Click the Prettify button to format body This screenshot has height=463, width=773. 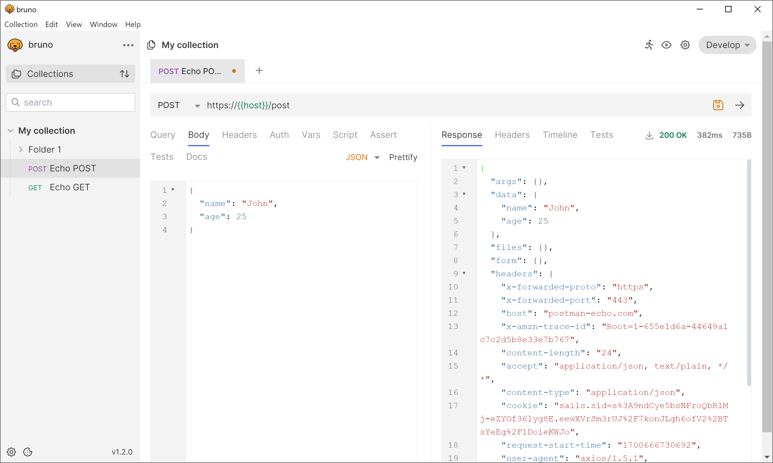[403, 157]
